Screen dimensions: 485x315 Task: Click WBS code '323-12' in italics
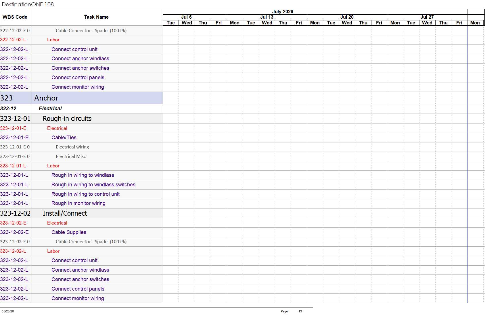point(8,109)
